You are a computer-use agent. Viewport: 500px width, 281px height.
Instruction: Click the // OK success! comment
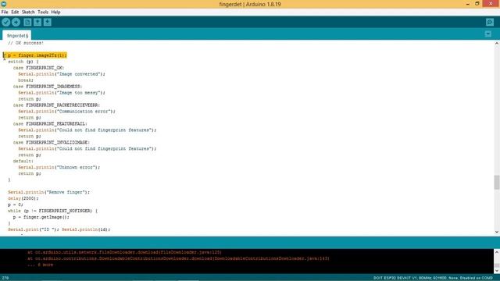tap(26, 43)
